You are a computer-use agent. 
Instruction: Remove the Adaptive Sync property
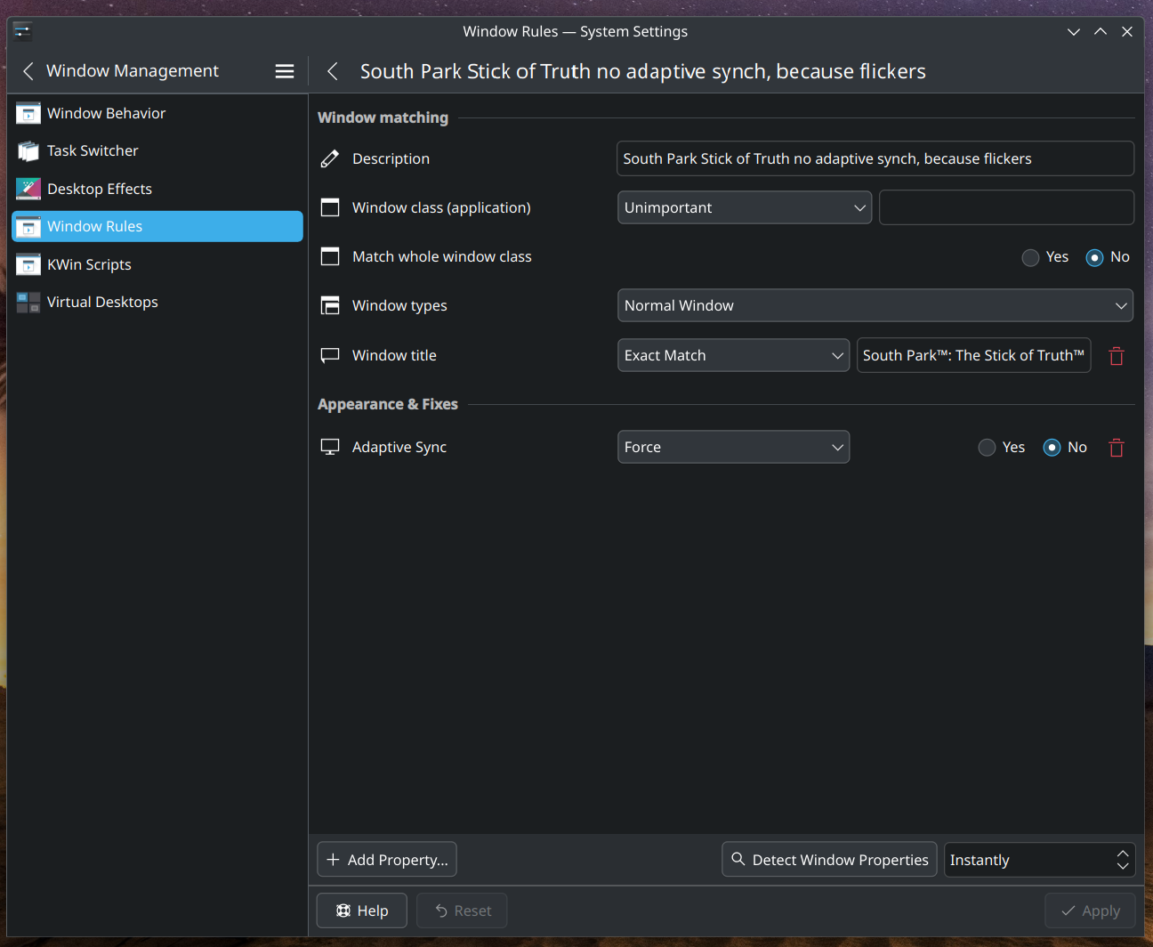pyautogui.click(x=1117, y=448)
